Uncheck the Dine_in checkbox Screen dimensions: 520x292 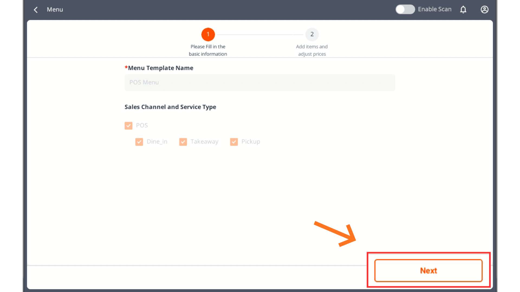point(139,142)
